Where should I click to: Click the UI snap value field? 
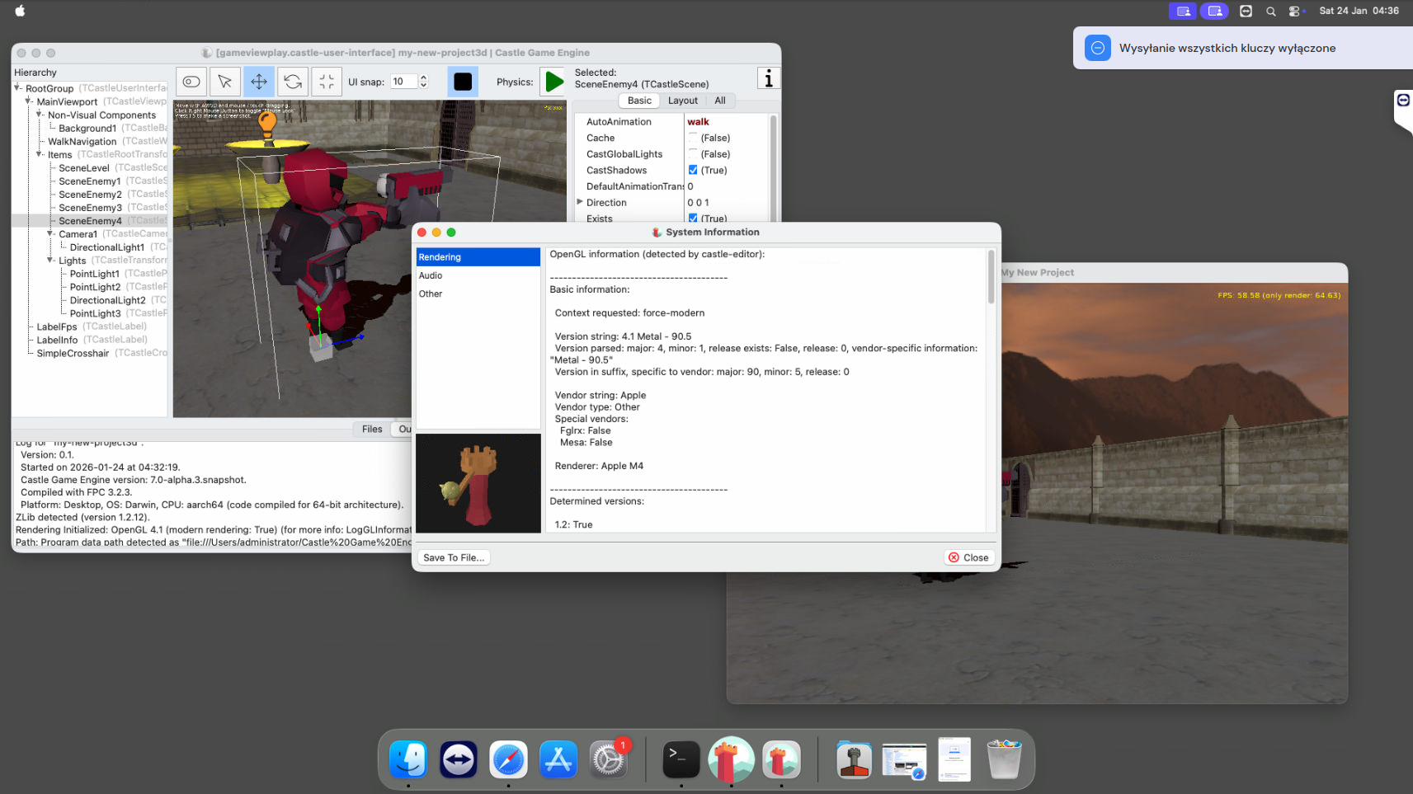point(403,82)
